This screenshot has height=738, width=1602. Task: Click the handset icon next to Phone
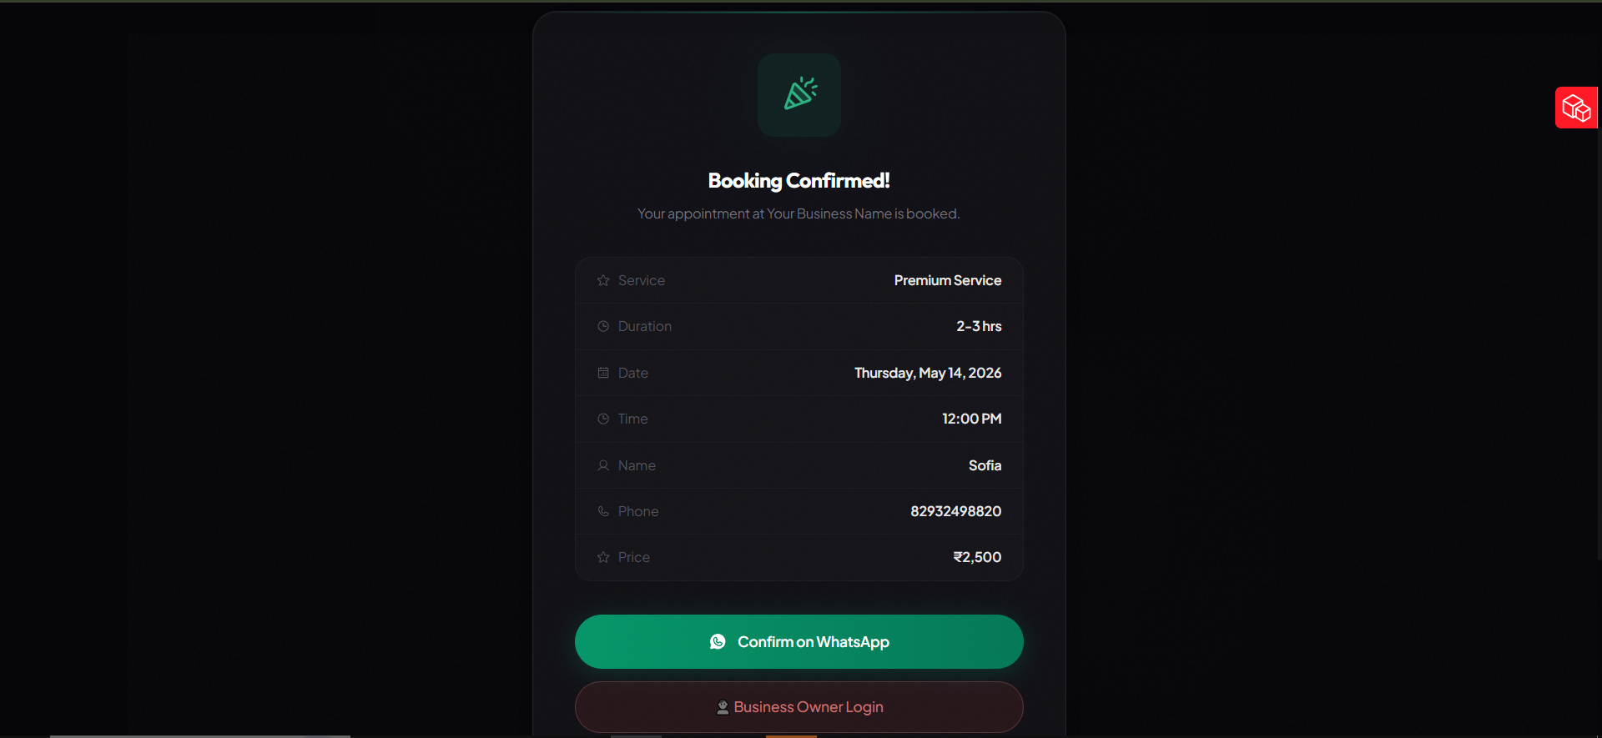[x=603, y=511]
